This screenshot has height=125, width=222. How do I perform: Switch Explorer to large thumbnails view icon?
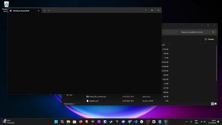point(215,104)
